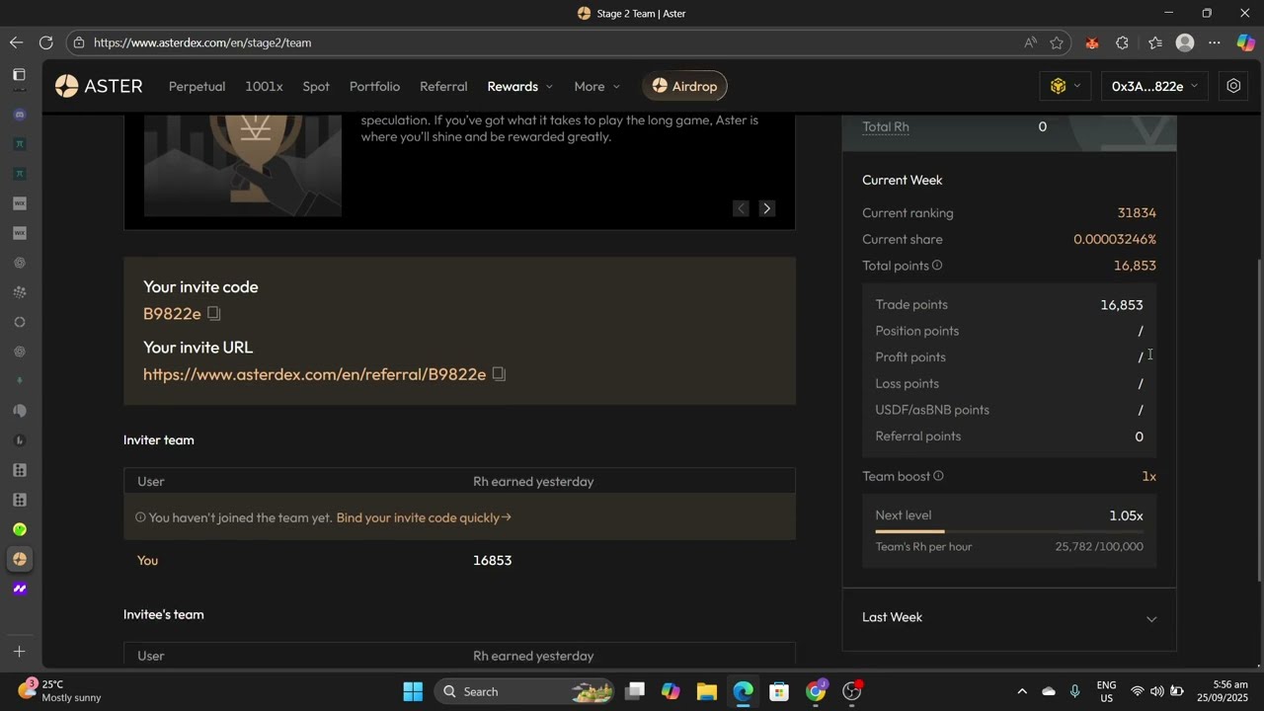Open the 1001x page
This screenshot has height=711, width=1264.
264,86
